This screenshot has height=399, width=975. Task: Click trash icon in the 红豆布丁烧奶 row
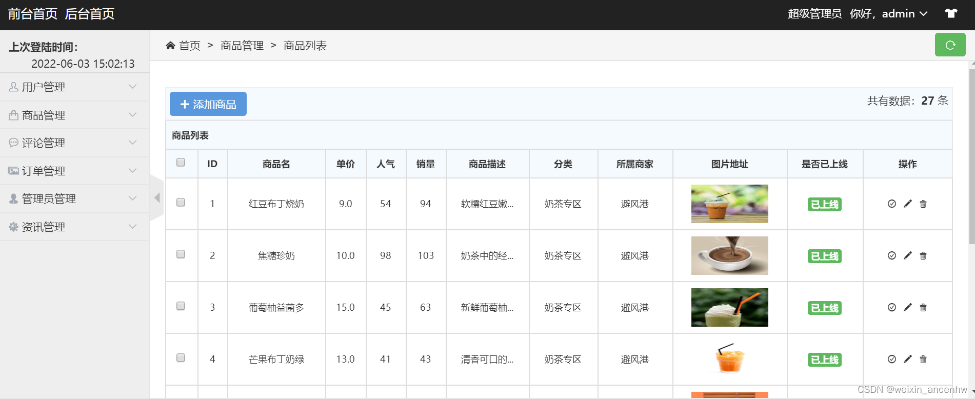pyautogui.click(x=923, y=204)
